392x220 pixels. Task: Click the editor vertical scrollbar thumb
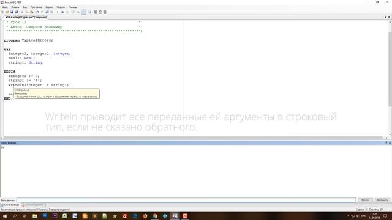pos(390,68)
